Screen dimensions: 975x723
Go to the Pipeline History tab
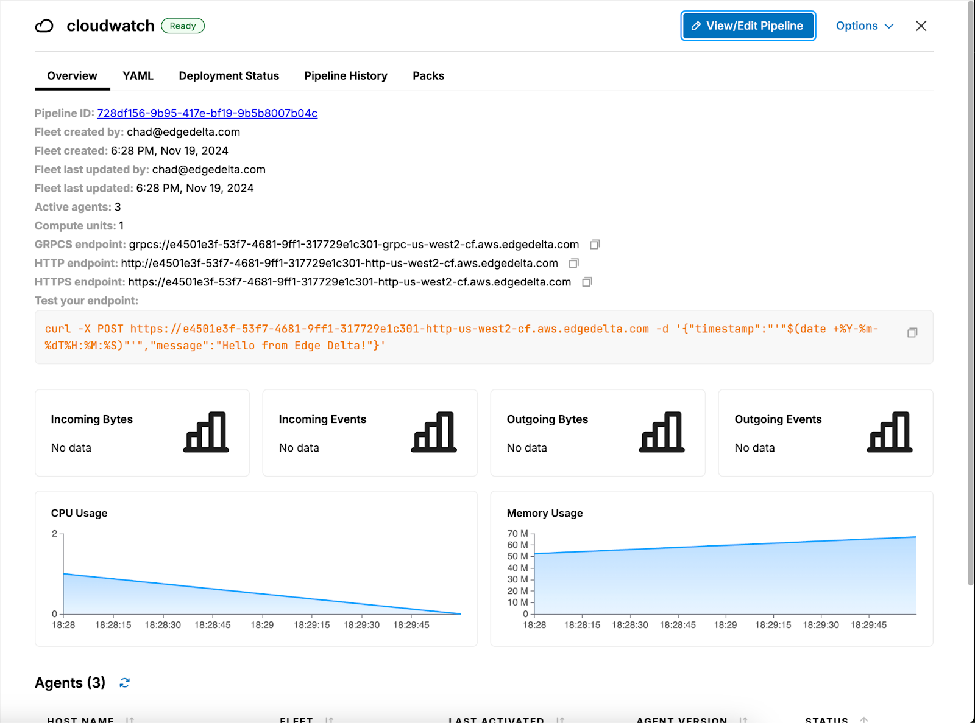346,76
